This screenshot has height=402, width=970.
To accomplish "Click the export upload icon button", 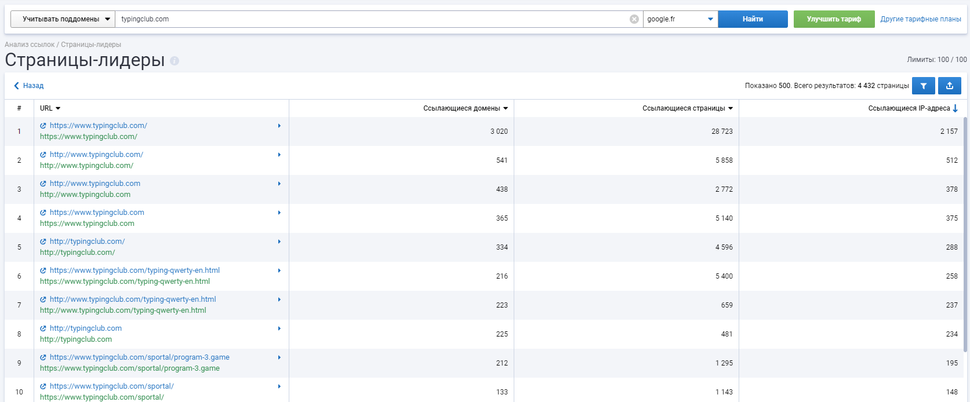I will coord(950,86).
